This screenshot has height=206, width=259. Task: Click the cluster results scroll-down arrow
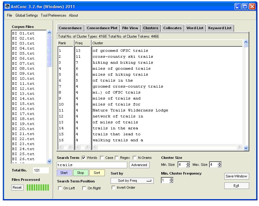click(246, 148)
